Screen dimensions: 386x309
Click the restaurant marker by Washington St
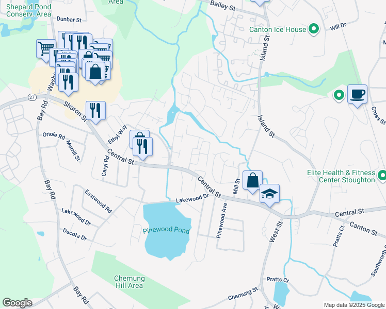(x=68, y=82)
